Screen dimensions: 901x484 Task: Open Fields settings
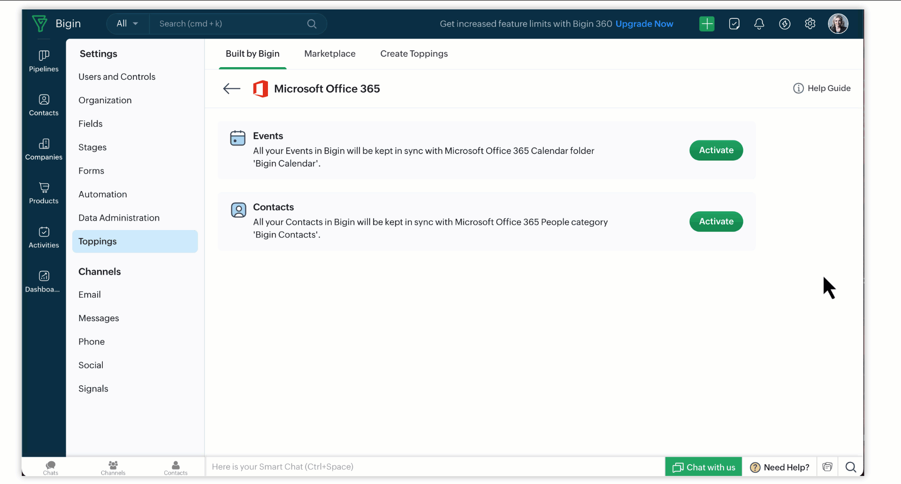[x=91, y=123]
